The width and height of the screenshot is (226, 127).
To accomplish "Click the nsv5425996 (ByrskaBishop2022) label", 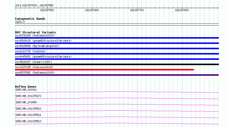I will [37, 46].
